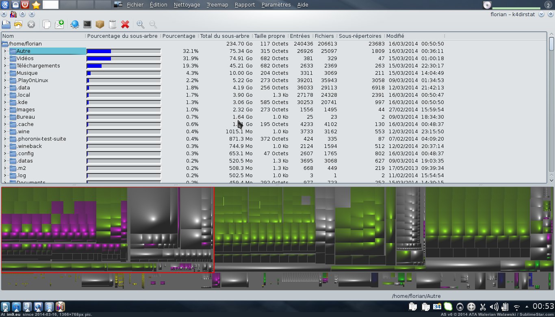Click the trash bin toolbar icon

coord(113,24)
